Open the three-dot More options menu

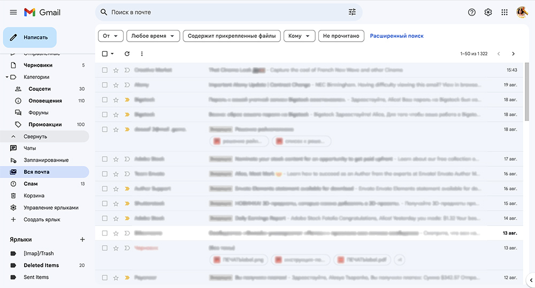(142, 54)
